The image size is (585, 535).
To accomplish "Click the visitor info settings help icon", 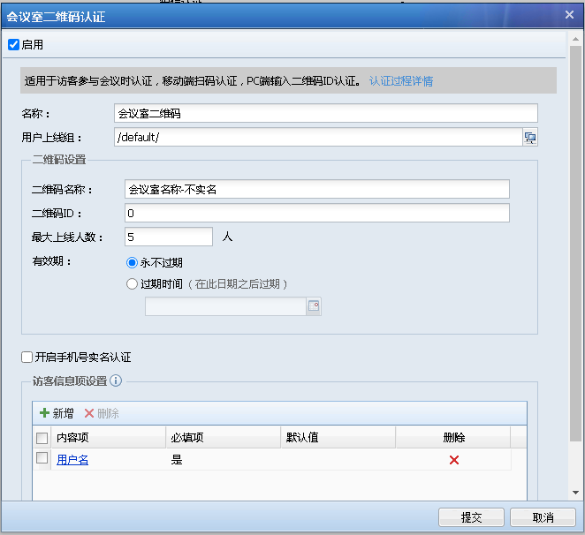I will [116, 381].
